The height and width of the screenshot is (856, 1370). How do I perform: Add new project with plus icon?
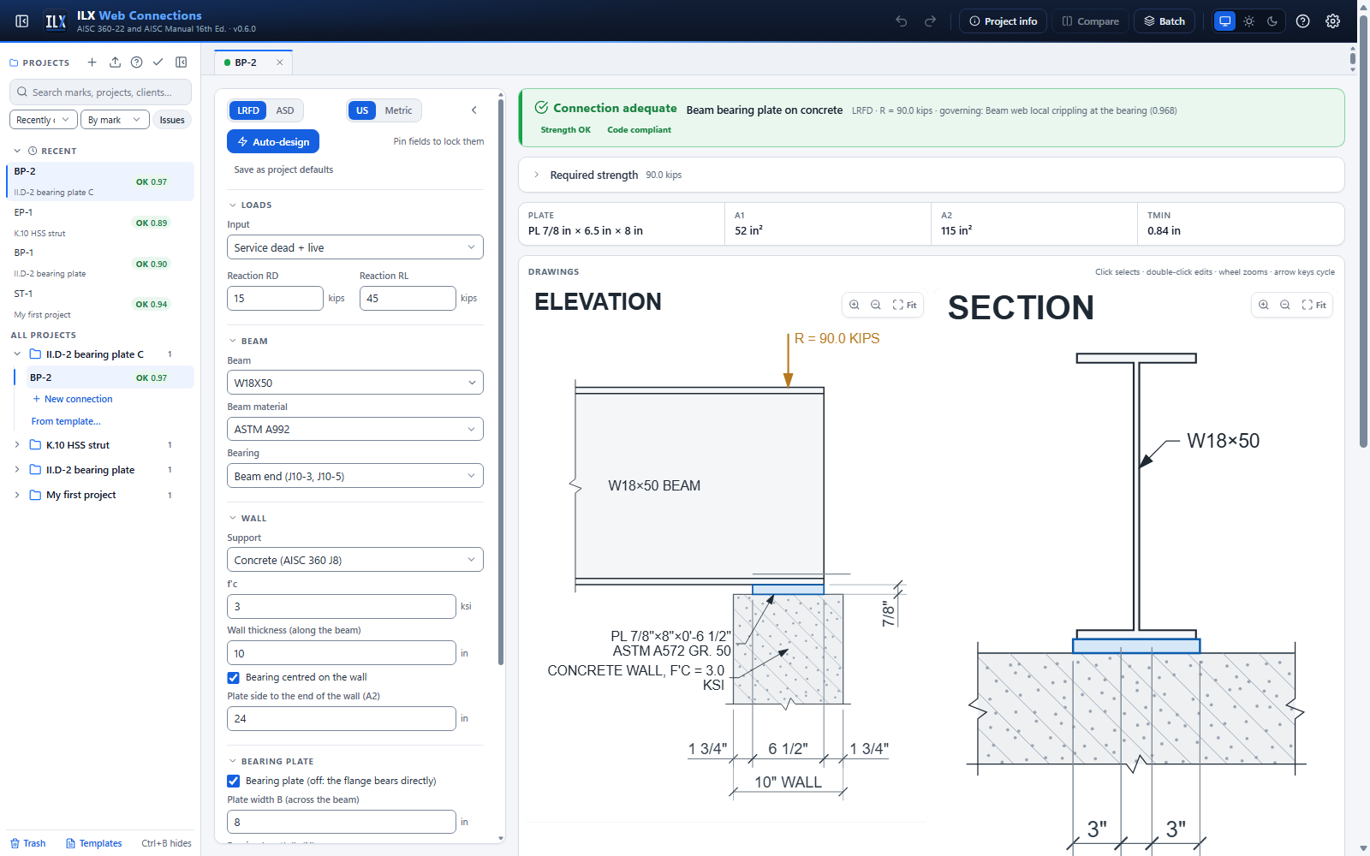92,62
